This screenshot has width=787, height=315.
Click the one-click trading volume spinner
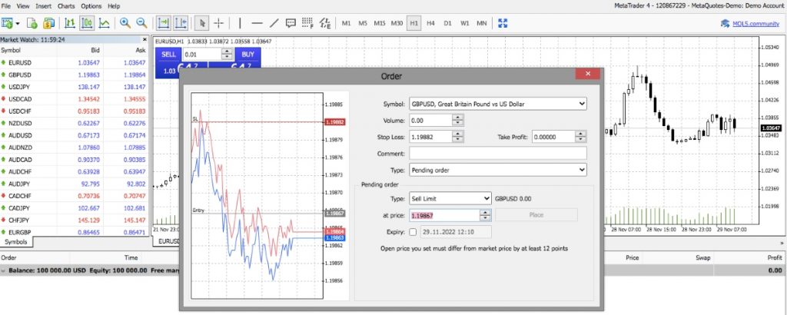pos(227,55)
